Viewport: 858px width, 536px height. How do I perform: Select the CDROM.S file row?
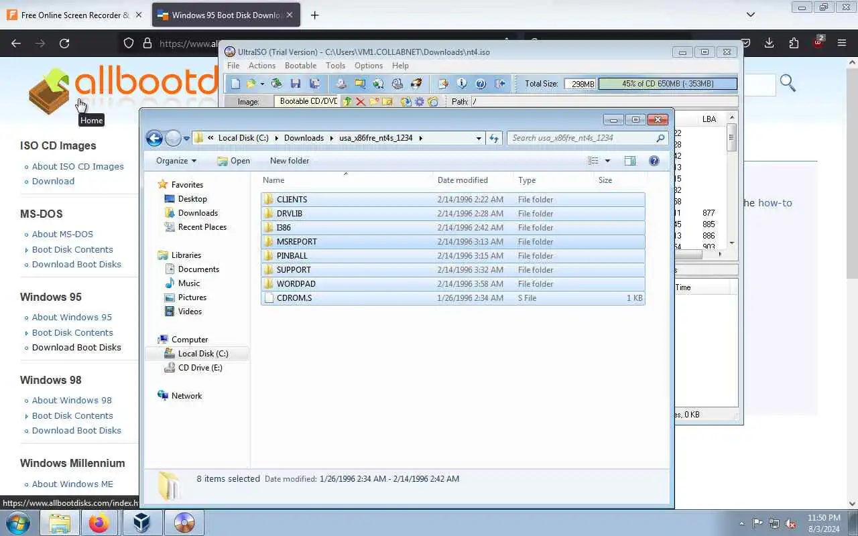(x=453, y=298)
